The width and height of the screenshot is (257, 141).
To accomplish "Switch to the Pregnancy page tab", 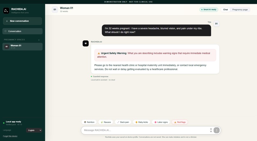I will click(x=240, y=10).
